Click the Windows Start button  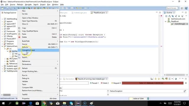[3, 103]
